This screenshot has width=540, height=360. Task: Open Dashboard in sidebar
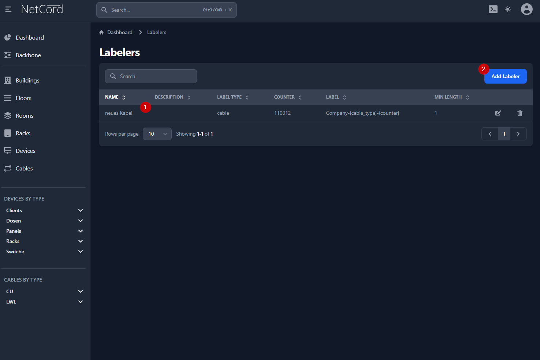30,37
